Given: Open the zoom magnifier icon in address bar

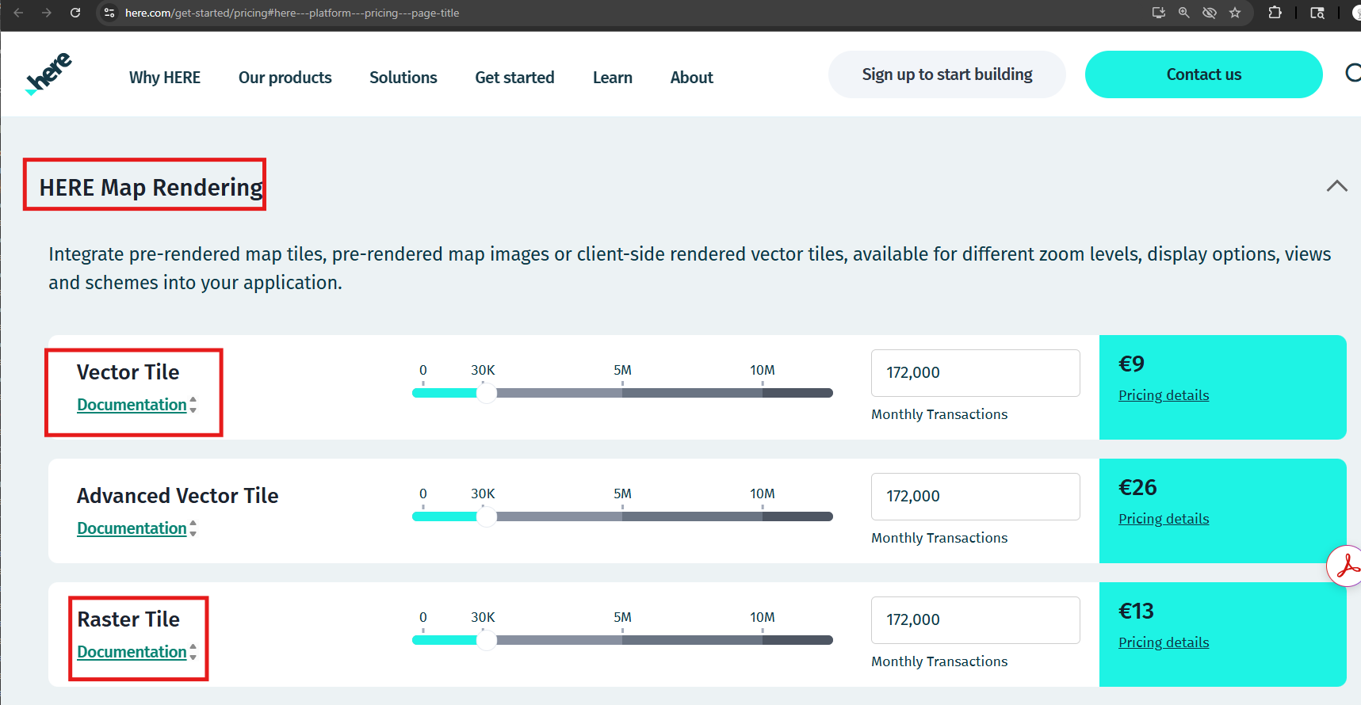Looking at the screenshot, I should pos(1183,13).
